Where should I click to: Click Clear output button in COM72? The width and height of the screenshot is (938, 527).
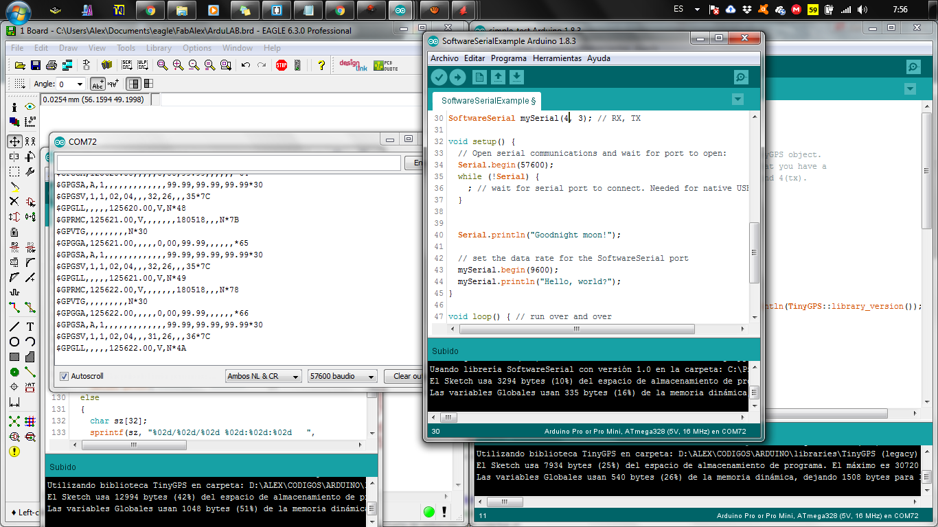[405, 376]
